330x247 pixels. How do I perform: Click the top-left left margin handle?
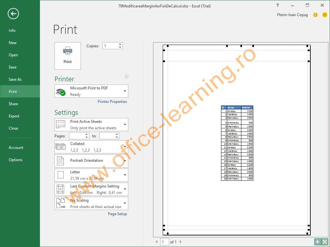click(168, 46)
